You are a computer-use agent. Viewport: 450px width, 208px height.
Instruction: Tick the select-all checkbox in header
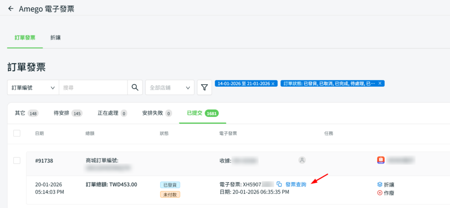click(x=17, y=134)
